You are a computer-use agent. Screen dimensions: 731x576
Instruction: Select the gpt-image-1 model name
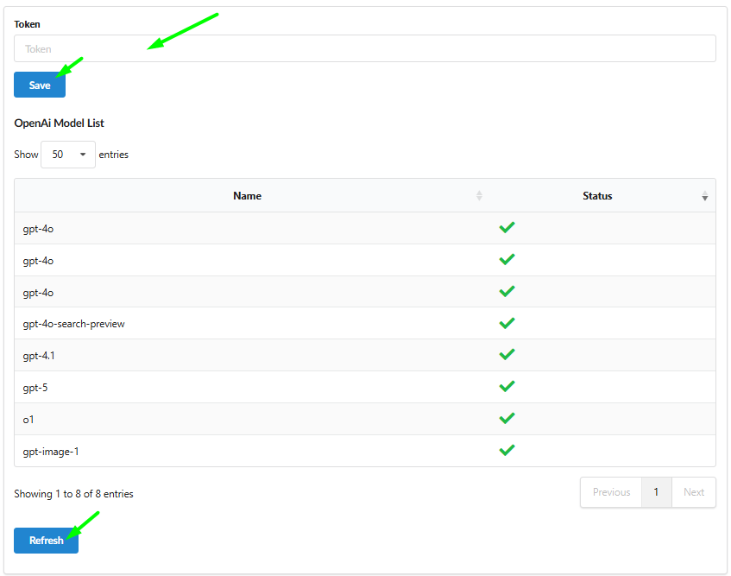point(51,452)
